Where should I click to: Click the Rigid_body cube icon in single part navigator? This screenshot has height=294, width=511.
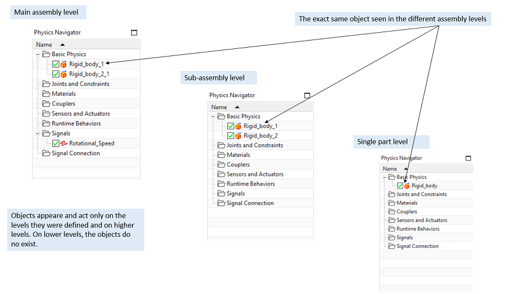[407, 186]
